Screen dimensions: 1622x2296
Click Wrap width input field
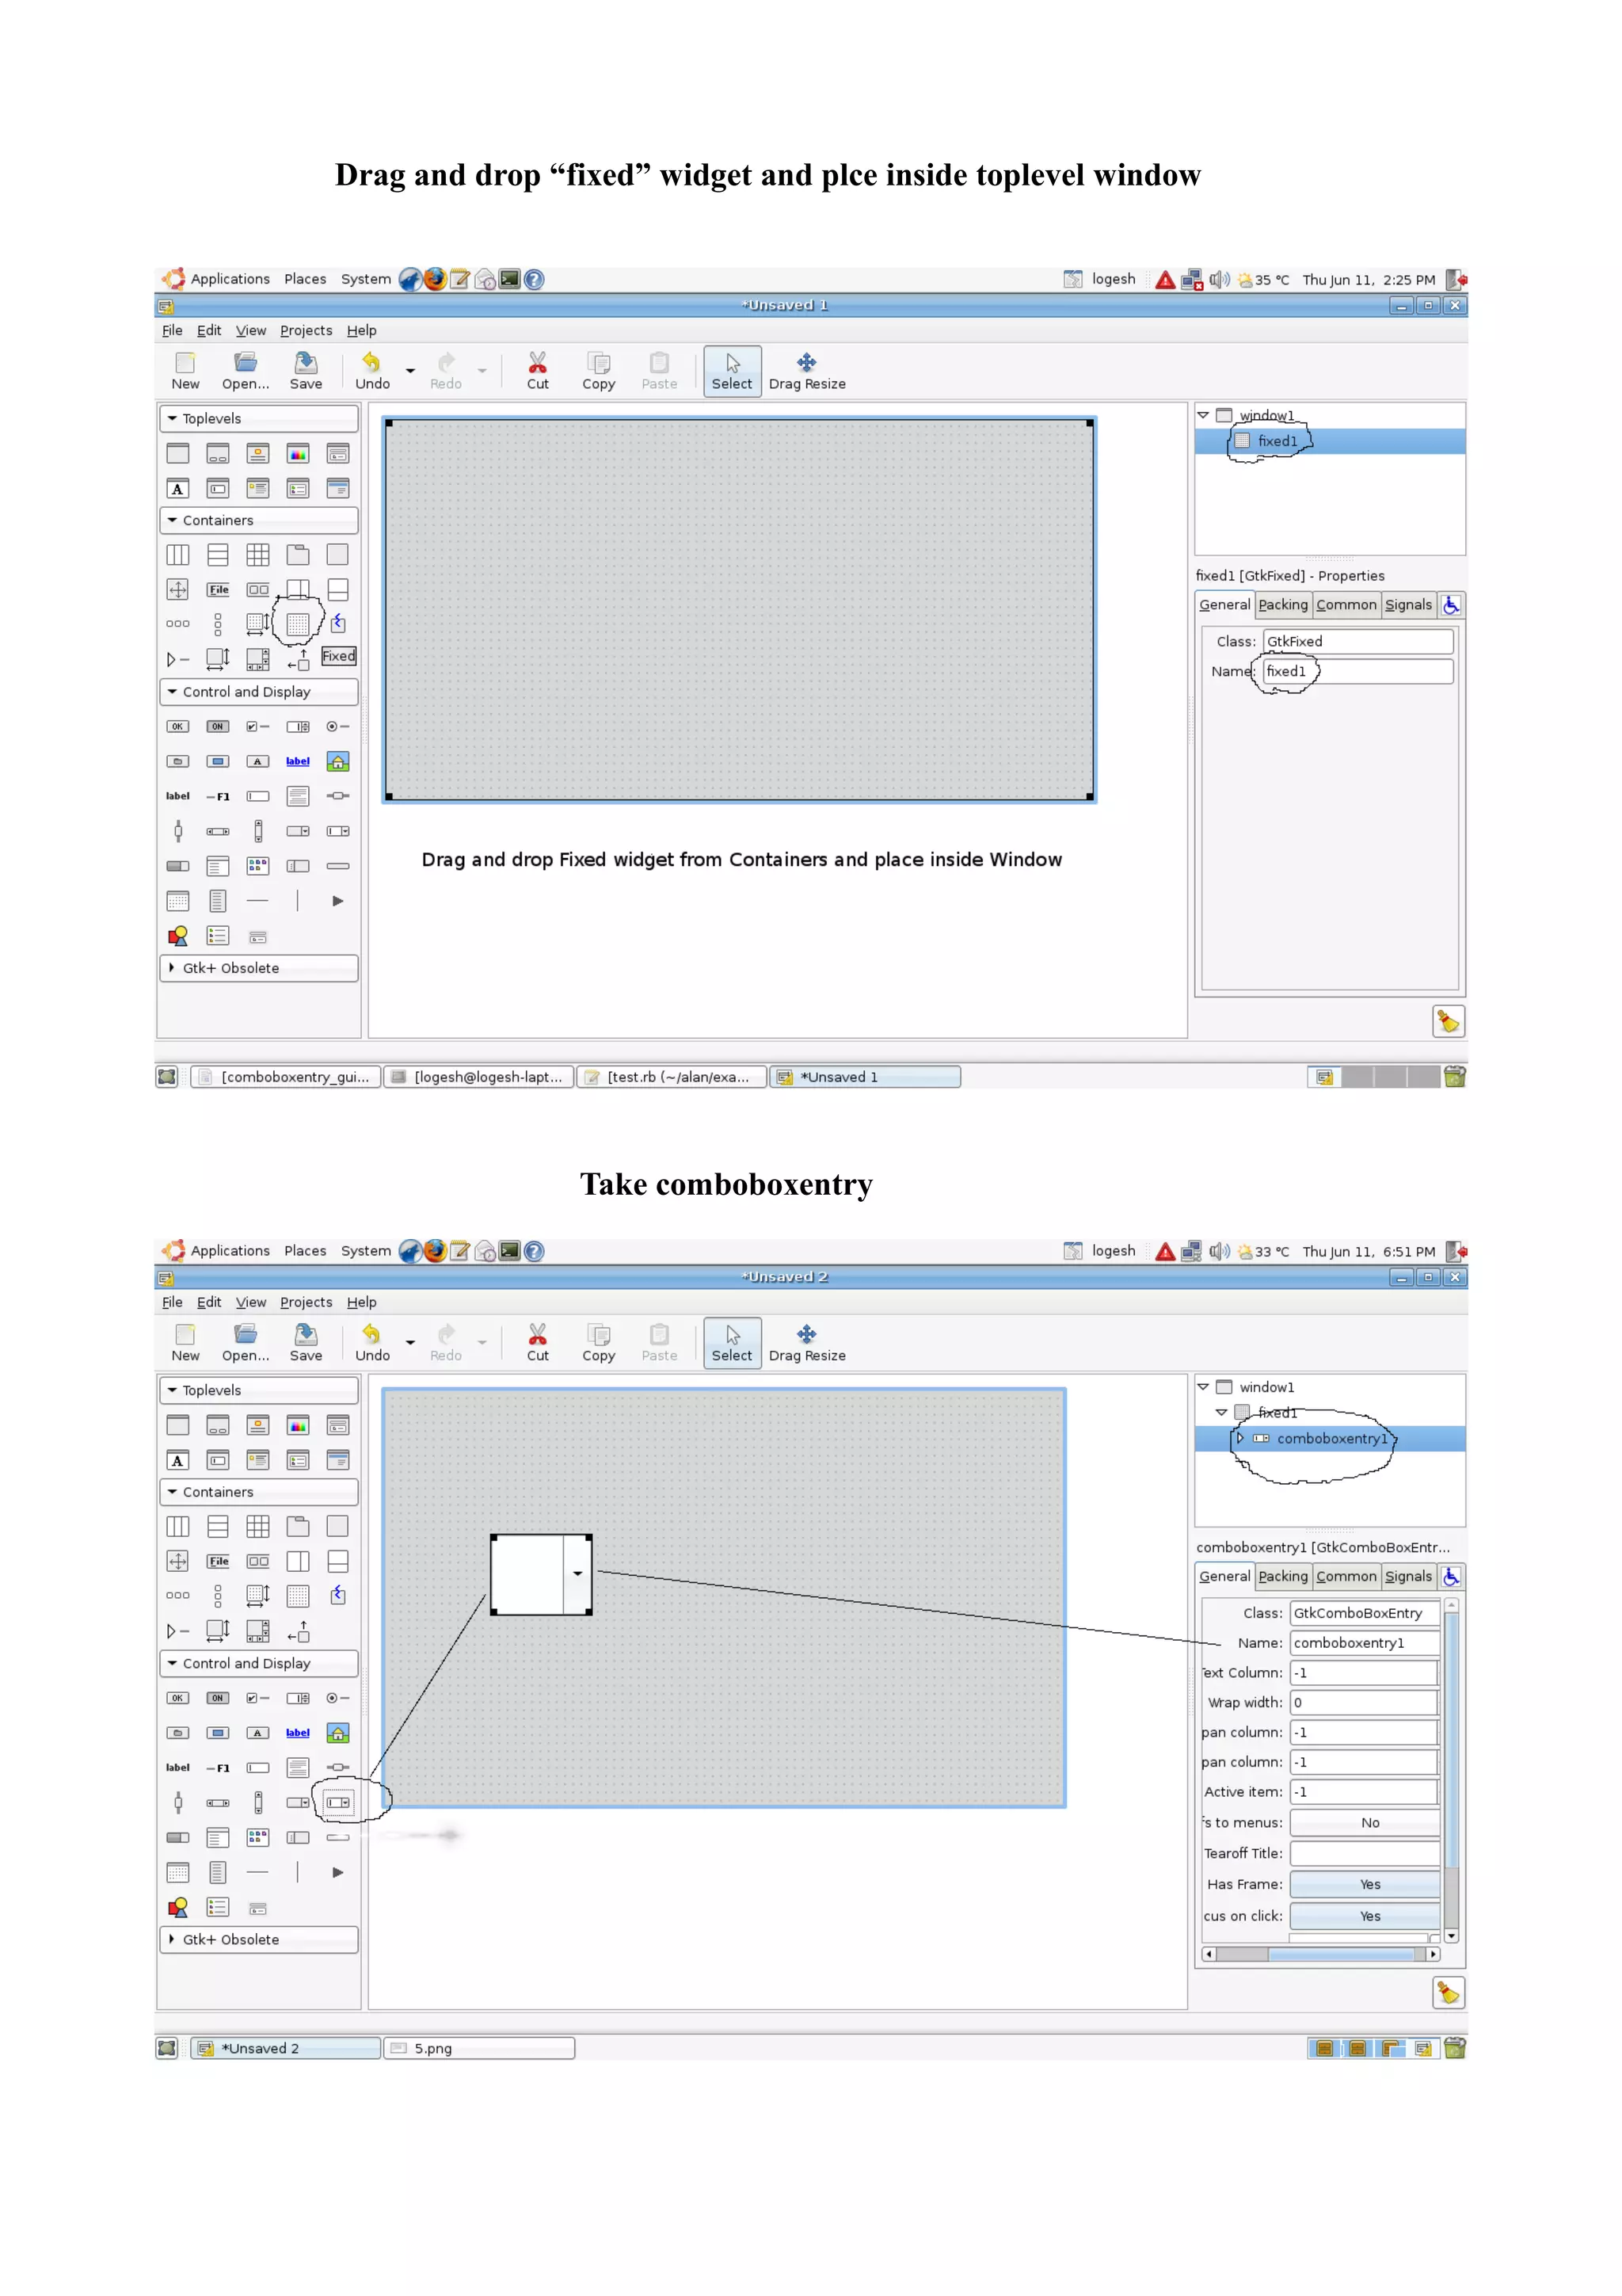[x=1363, y=1702]
